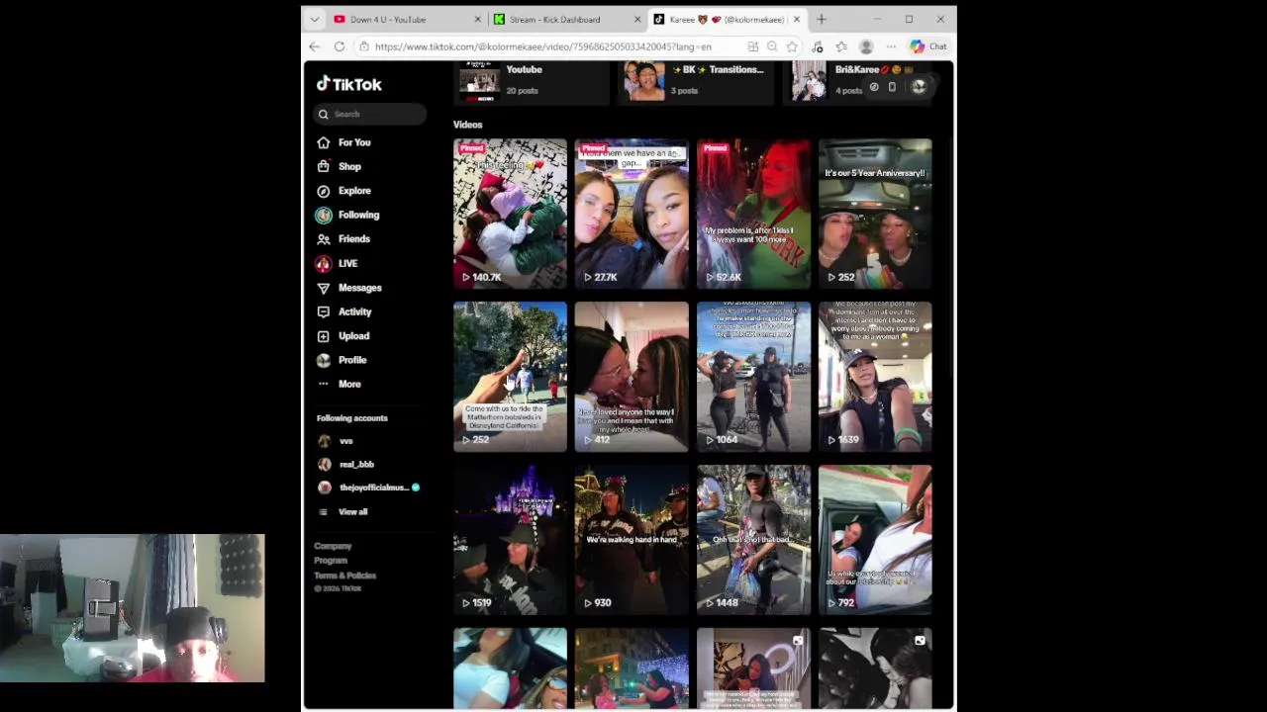This screenshot has height=712, width=1267.
Task: Open the Program footer link
Action: [331, 561]
